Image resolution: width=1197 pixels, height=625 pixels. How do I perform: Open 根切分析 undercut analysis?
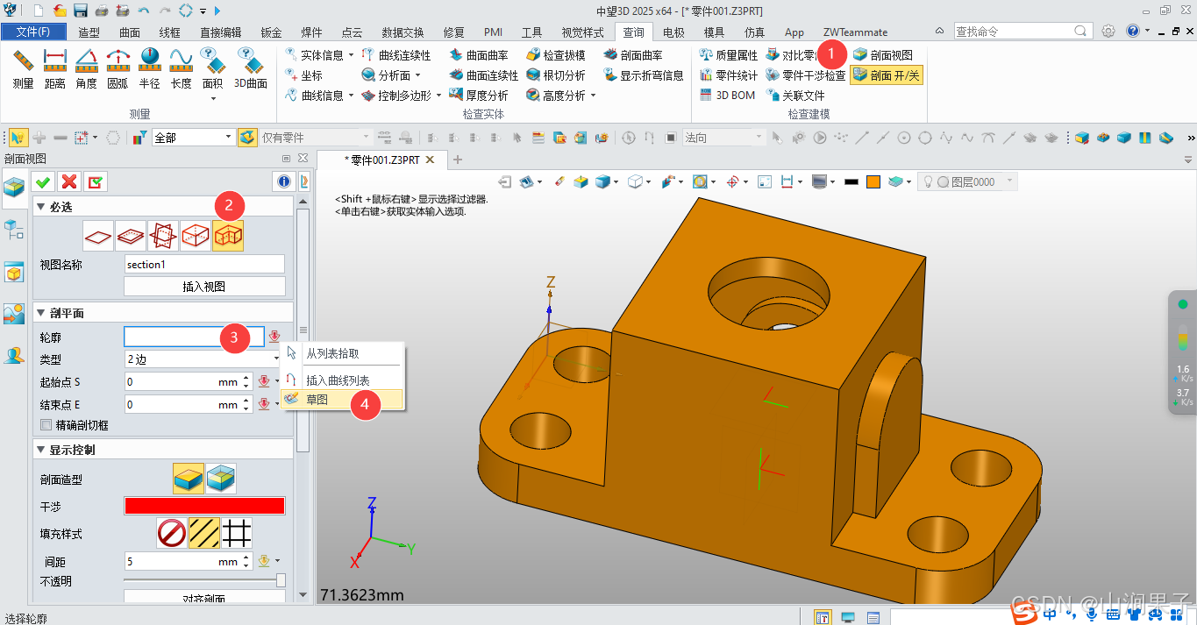(556, 75)
